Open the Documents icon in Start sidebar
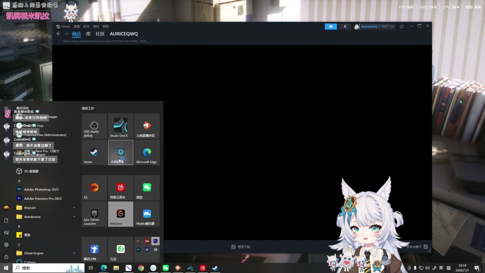This screenshot has height=273, width=485. tap(6, 220)
